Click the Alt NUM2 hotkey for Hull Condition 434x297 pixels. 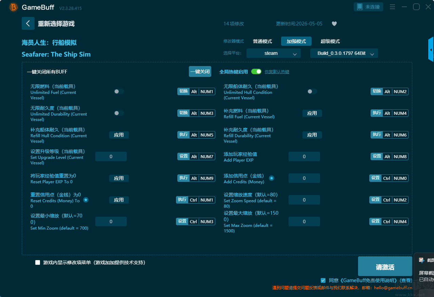(x=390, y=91)
